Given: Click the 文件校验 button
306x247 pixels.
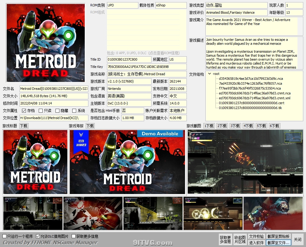Looking at the screenshot, I should 256,236.
